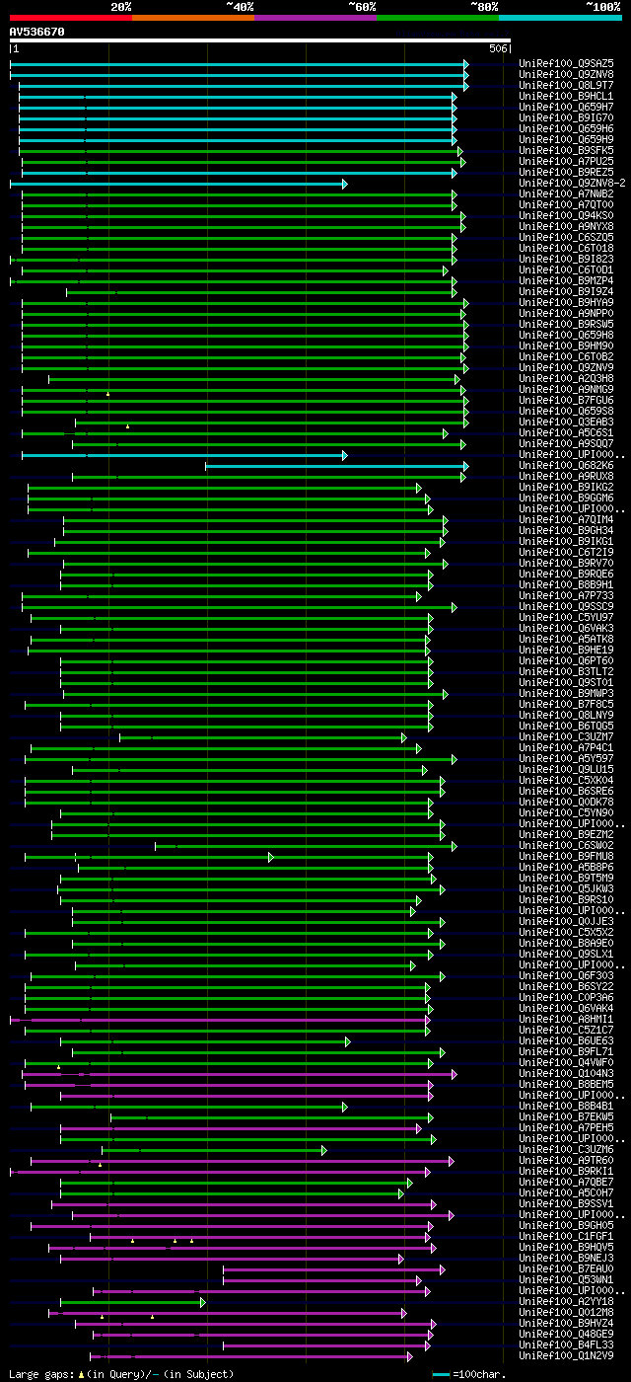Click the arrowhead ending the UniRef100_A2YY18 bar

[x=203, y=1301]
